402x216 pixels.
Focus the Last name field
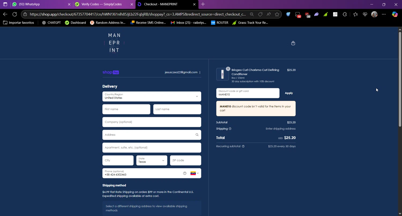click(x=177, y=109)
